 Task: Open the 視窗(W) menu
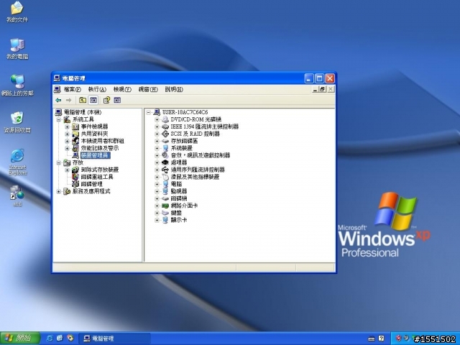coord(148,89)
